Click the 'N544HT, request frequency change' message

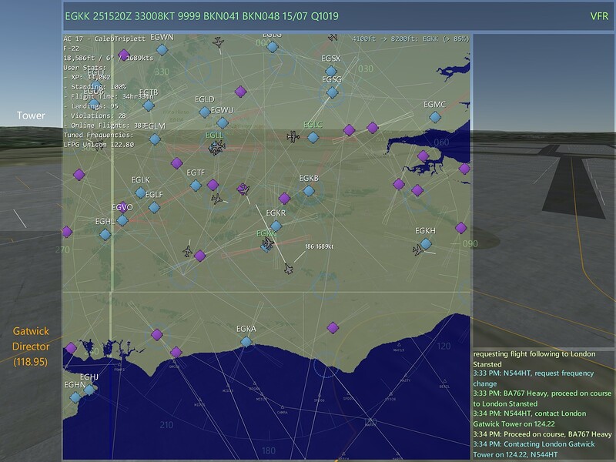534,378
